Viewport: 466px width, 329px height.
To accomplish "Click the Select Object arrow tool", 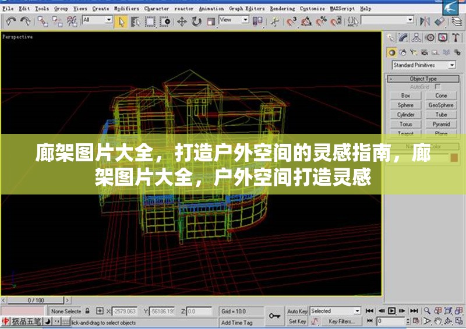I will 122,22.
